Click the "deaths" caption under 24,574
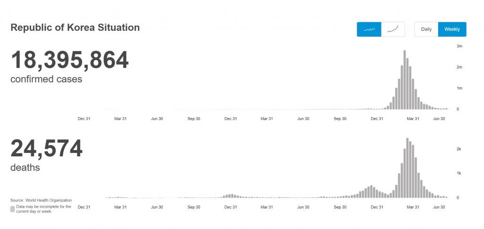Screen dimensions: 484x229 (x=25, y=168)
